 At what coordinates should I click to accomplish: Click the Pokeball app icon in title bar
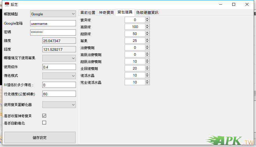[7, 4]
